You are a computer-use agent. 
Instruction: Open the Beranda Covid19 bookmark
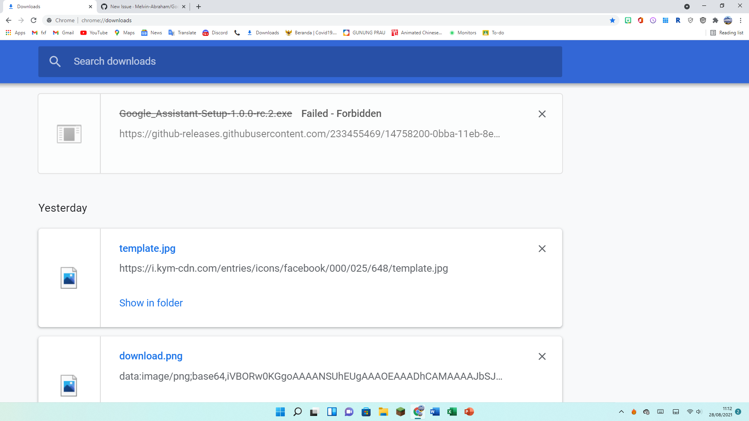point(311,33)
